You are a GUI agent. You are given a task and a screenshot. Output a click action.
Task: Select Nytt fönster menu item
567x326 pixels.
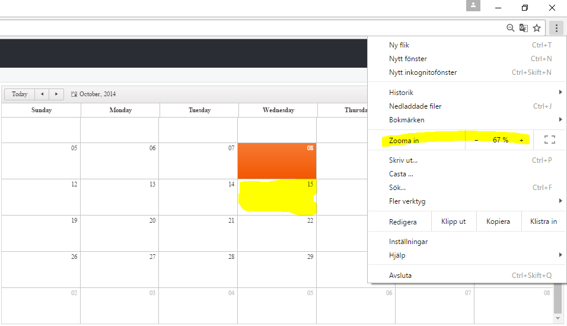point(467,59)
